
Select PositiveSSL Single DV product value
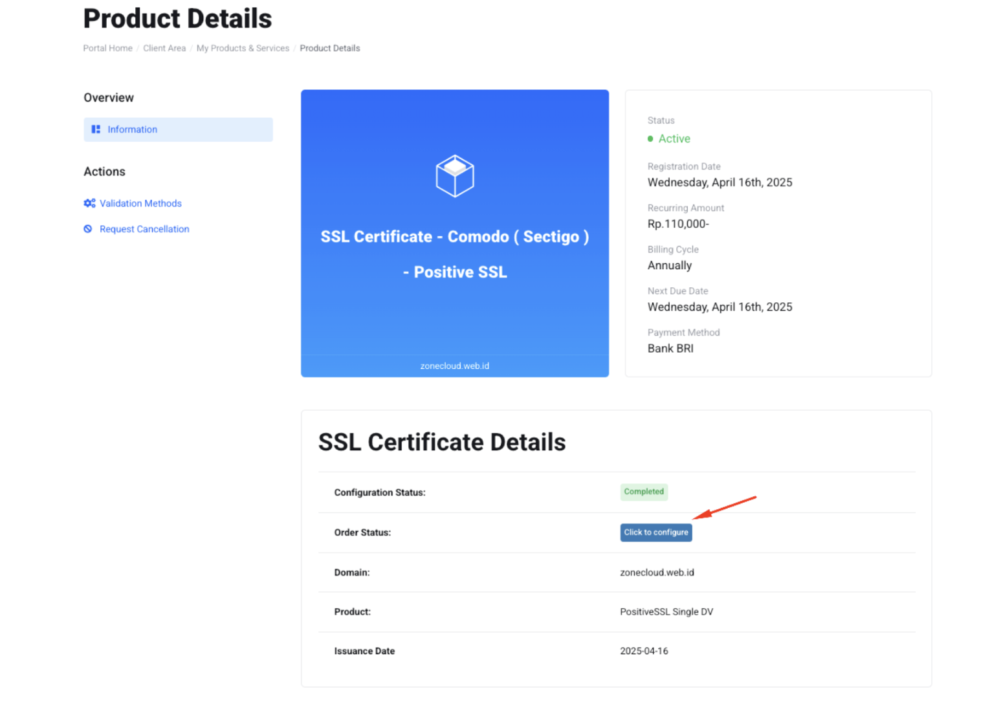(x=666, y=612)
